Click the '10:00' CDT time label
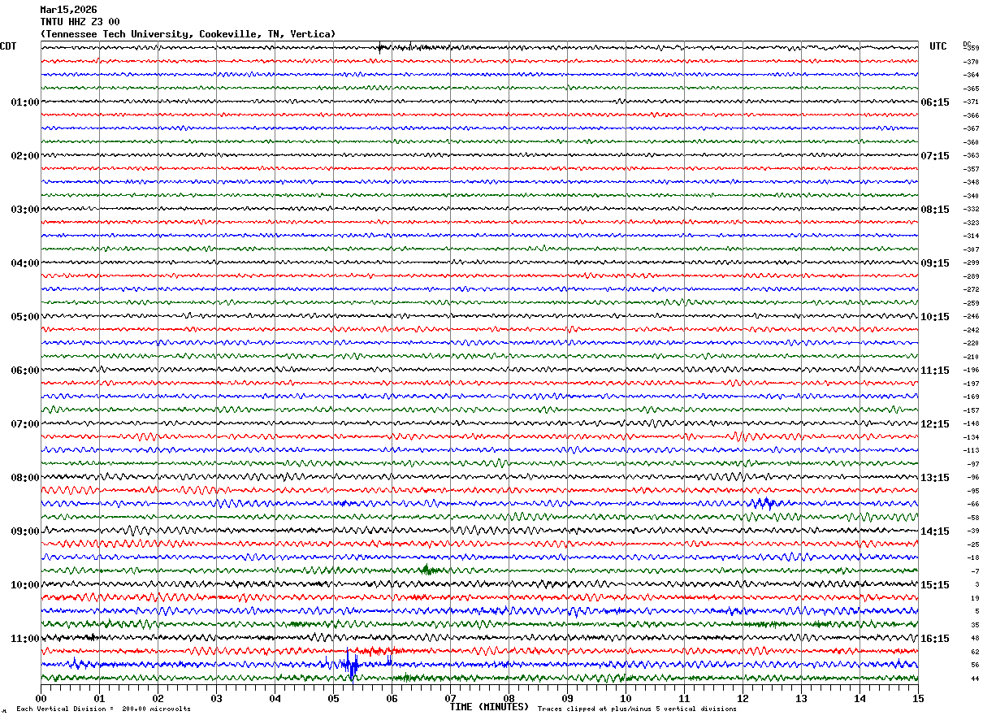Image resolution: width=983 pixels, height=720 pixels. (x=25, y=585)
